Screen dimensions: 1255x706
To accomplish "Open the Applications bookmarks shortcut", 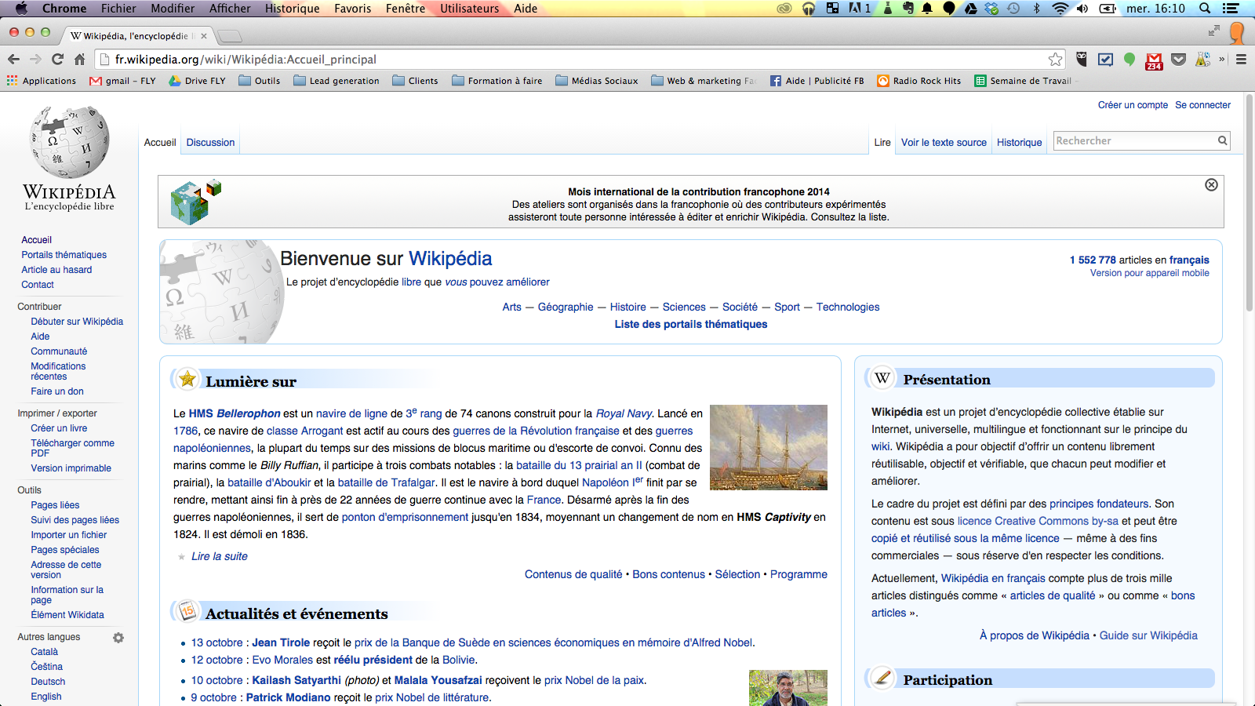I will point(42,81).
